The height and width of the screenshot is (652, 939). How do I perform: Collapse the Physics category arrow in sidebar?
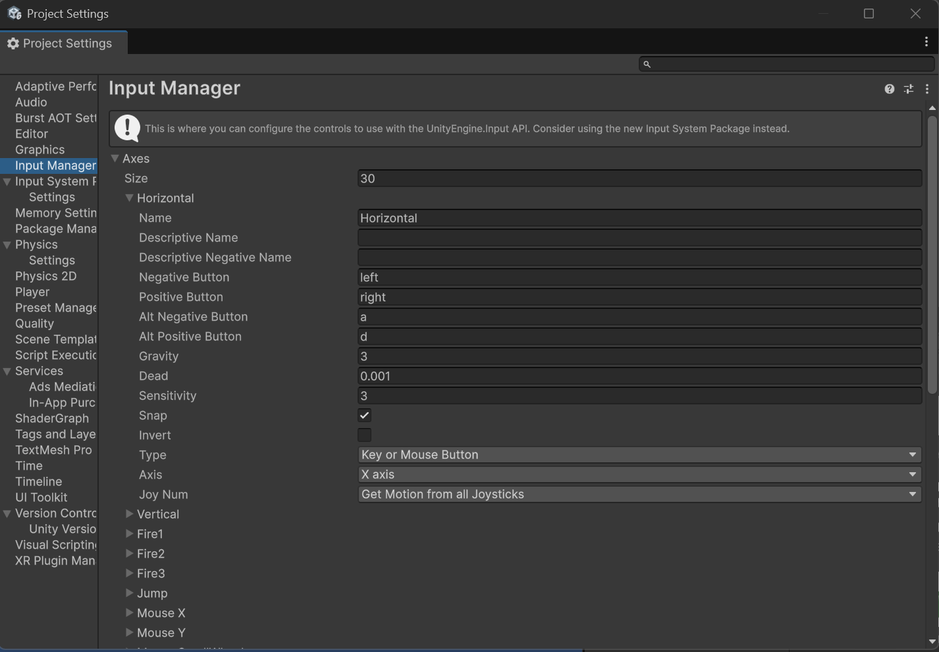(7, 245)
